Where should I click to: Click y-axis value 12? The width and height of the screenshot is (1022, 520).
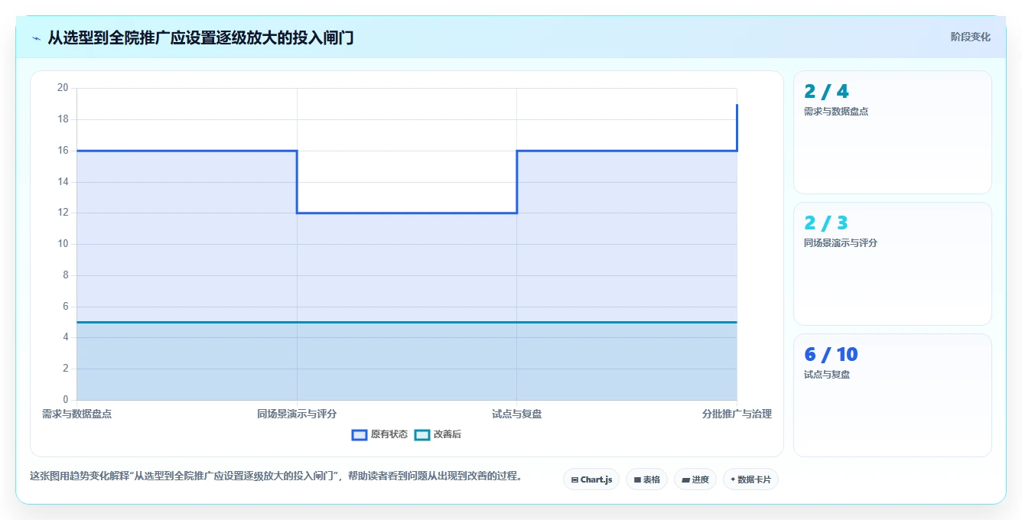point(63,213)
